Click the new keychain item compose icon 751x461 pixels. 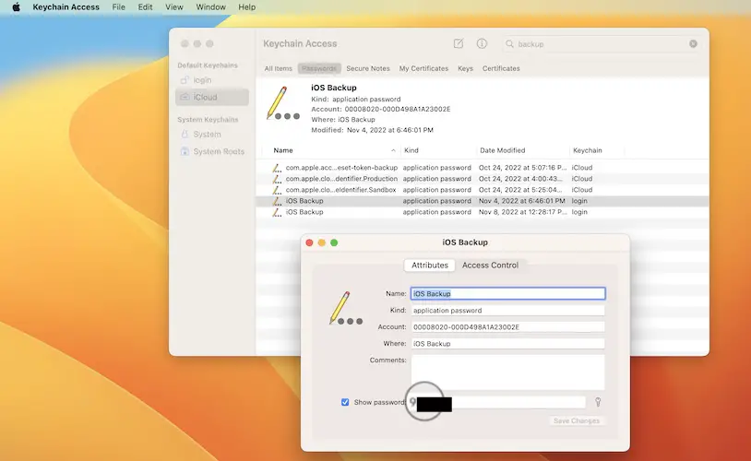(459, 43)
